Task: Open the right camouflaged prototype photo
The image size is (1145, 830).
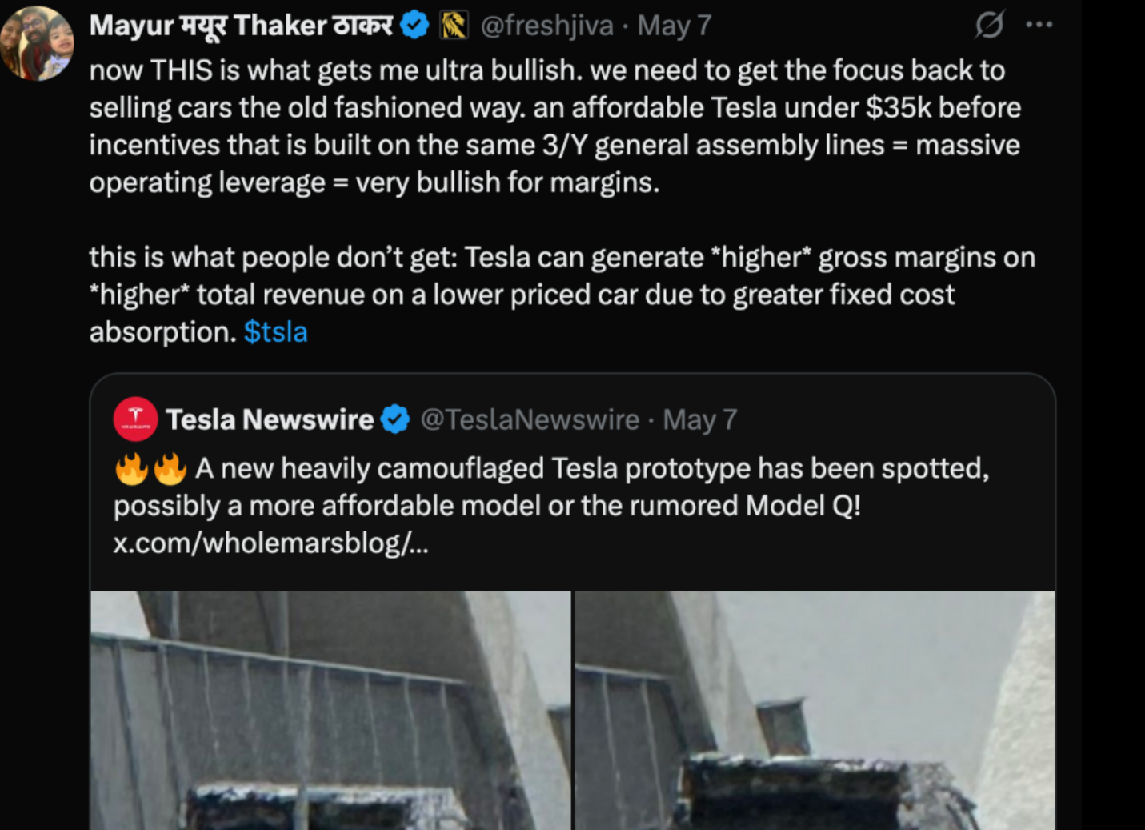Action: [x=815, y=711]
